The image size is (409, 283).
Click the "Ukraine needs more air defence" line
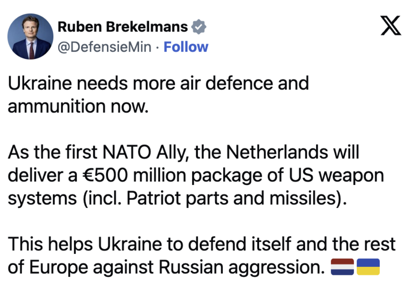(x=158, y=84)
